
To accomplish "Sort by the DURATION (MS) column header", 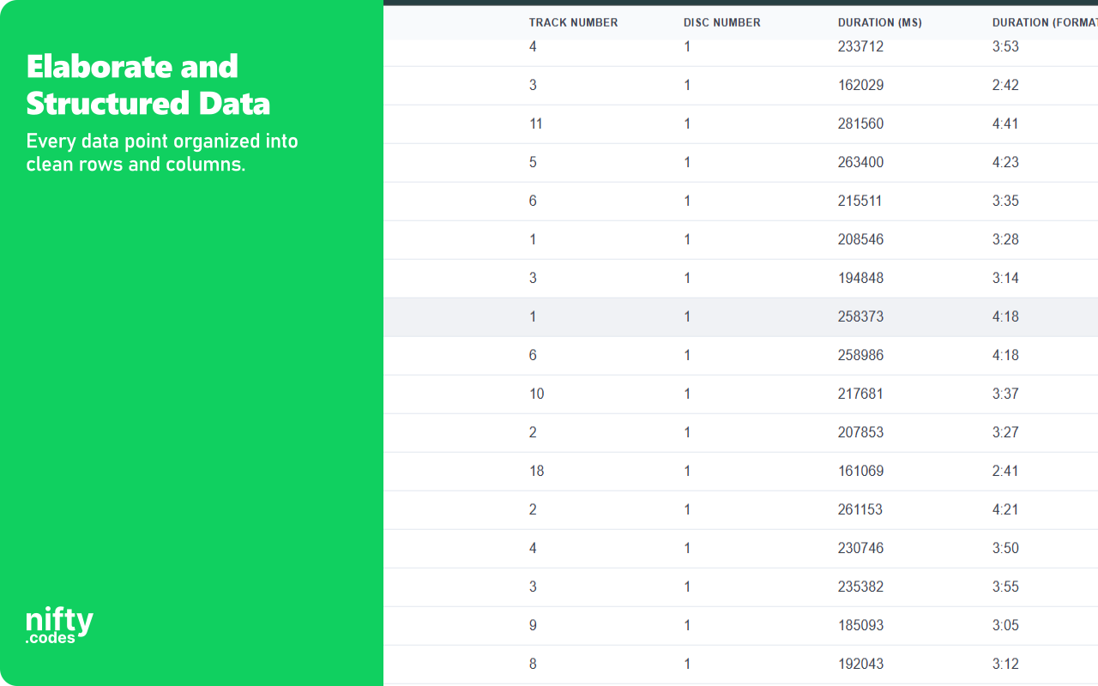I will [x=880, y=22].
